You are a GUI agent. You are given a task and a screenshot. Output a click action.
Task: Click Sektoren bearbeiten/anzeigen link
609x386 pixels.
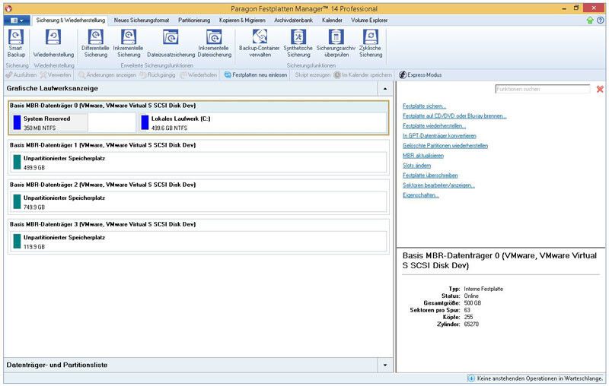coord(438,185)
